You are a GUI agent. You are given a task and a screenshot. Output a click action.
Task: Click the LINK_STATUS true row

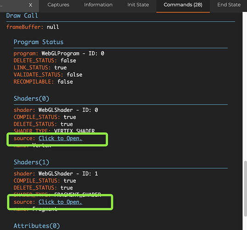pyautogui.click(x=40, y=68)
